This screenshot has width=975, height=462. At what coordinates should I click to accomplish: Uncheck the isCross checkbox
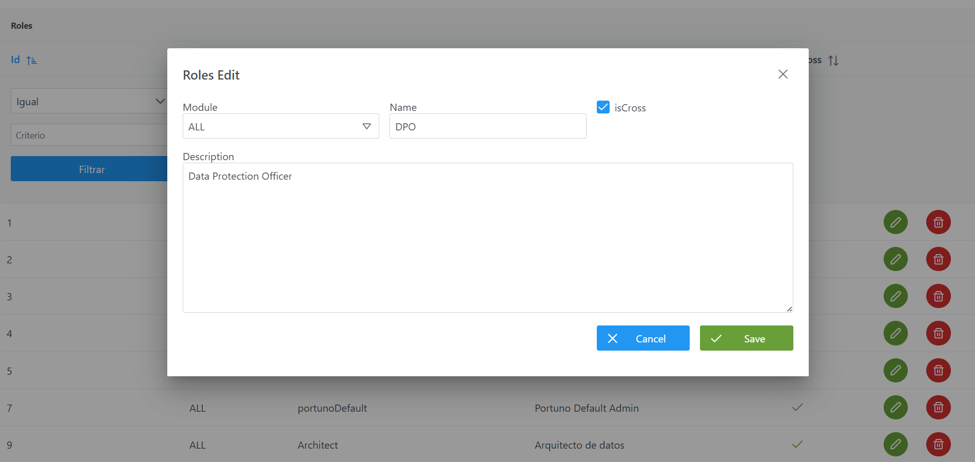603,107
